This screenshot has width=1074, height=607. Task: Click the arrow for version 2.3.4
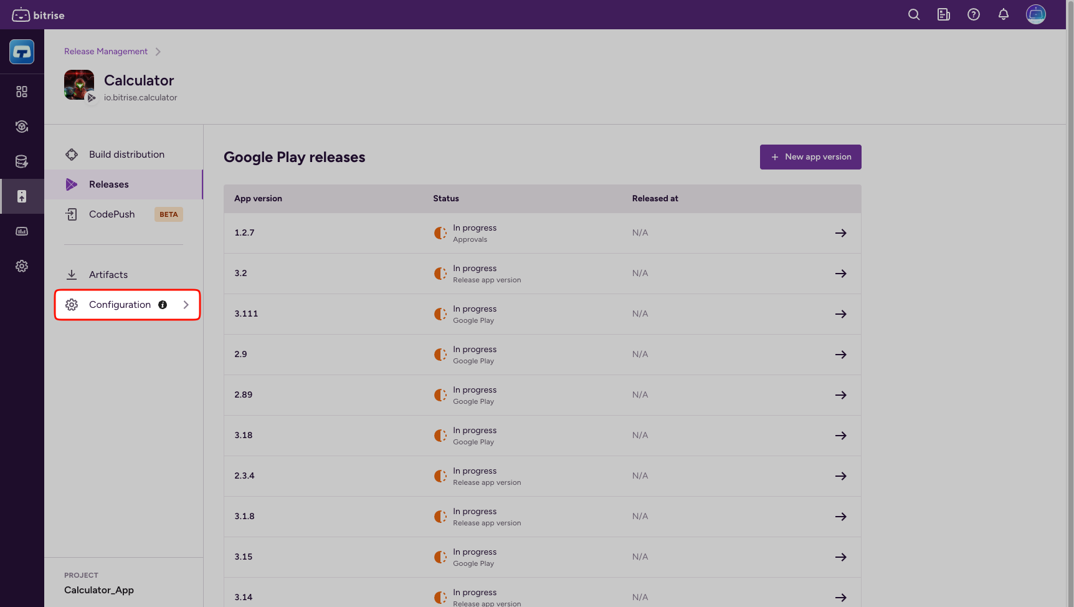click(x=840, y=476)
